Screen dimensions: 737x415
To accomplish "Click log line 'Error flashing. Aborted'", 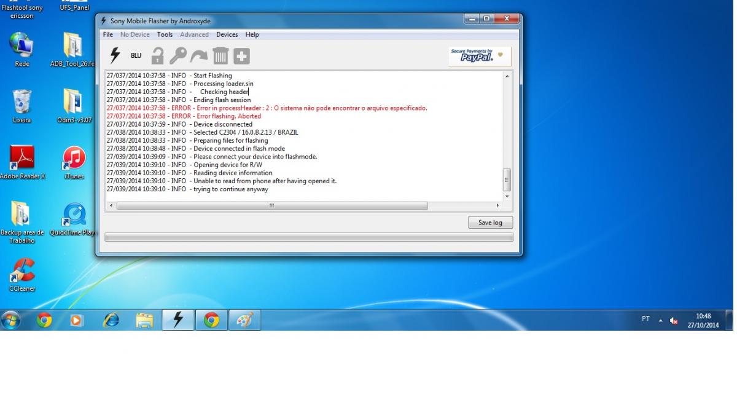I will pos(184,116).
